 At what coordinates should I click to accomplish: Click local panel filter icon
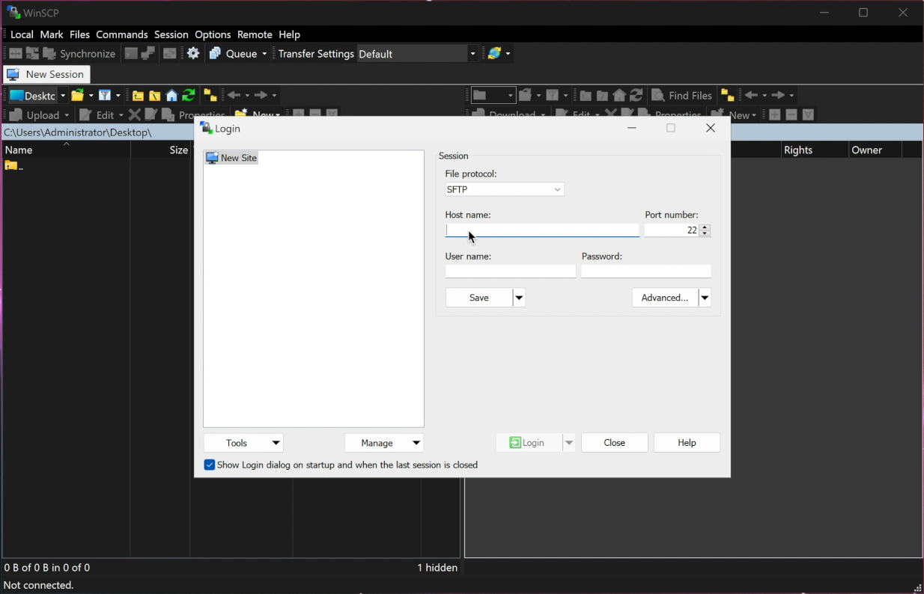[105, 95]
